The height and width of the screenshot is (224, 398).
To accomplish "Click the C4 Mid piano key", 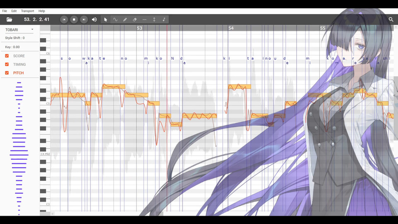I will (x=45, y=154).
